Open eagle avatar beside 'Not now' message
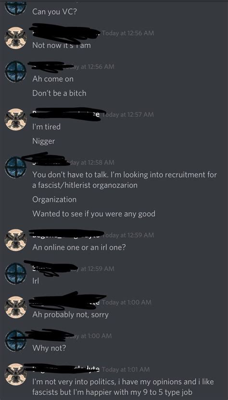This screenshot has width=228, height=400. pyautogui.click(x=15, y=38)
